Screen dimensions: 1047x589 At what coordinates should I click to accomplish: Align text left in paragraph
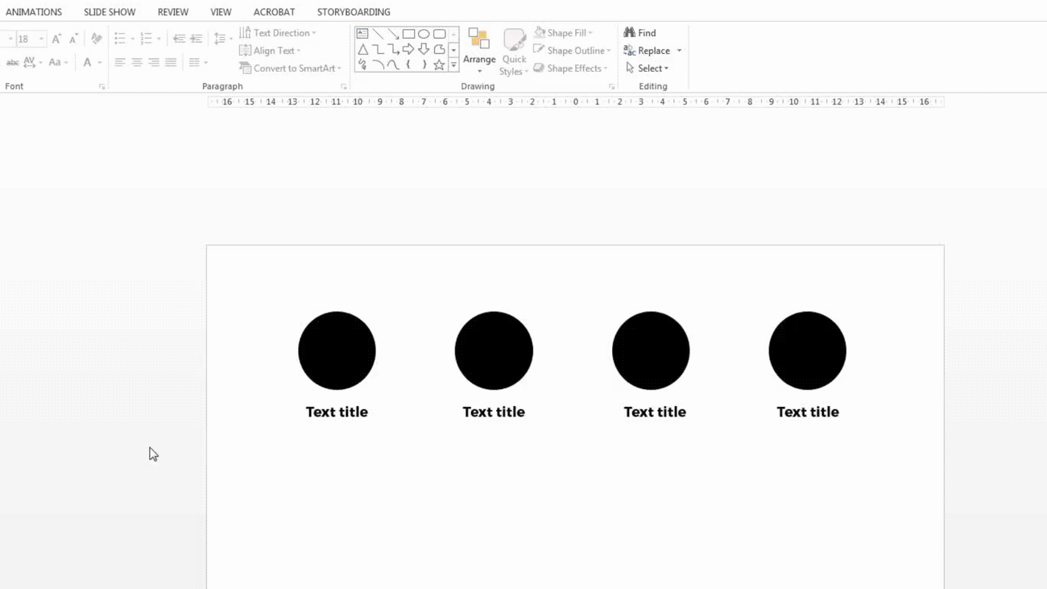click(x=120, y=62)
